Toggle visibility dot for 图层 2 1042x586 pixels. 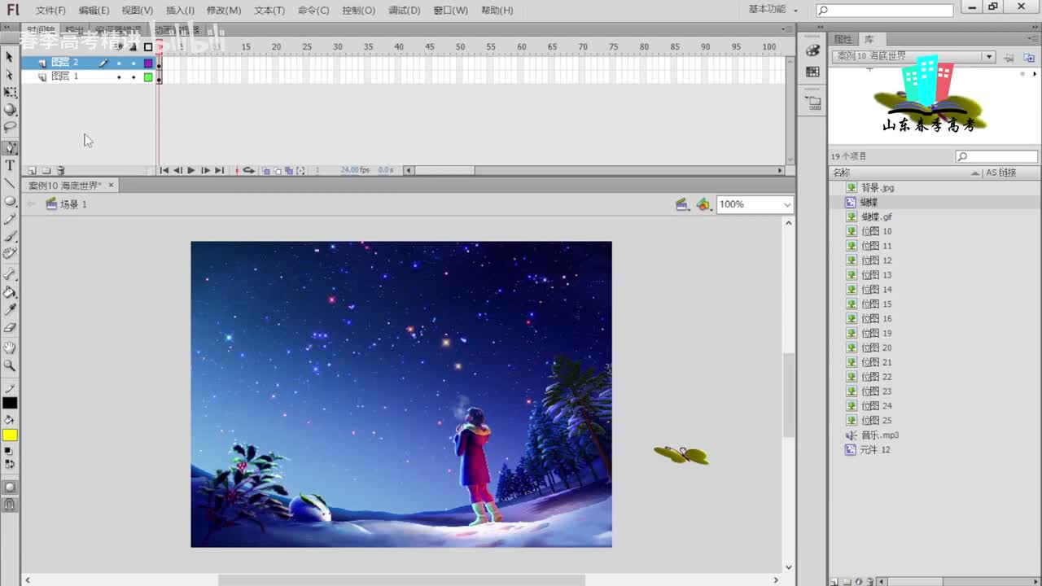click(119, 63)
